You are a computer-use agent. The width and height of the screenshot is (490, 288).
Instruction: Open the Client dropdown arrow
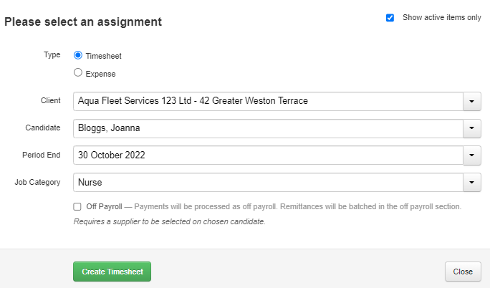tap(472, 101)
